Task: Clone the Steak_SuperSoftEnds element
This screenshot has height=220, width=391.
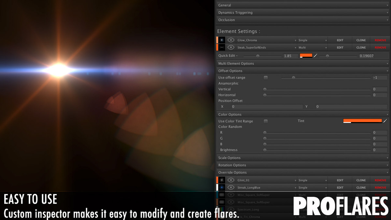Action: (361, 48)
